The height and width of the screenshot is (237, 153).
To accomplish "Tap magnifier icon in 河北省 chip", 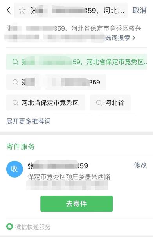I will [x=99, y=102].
